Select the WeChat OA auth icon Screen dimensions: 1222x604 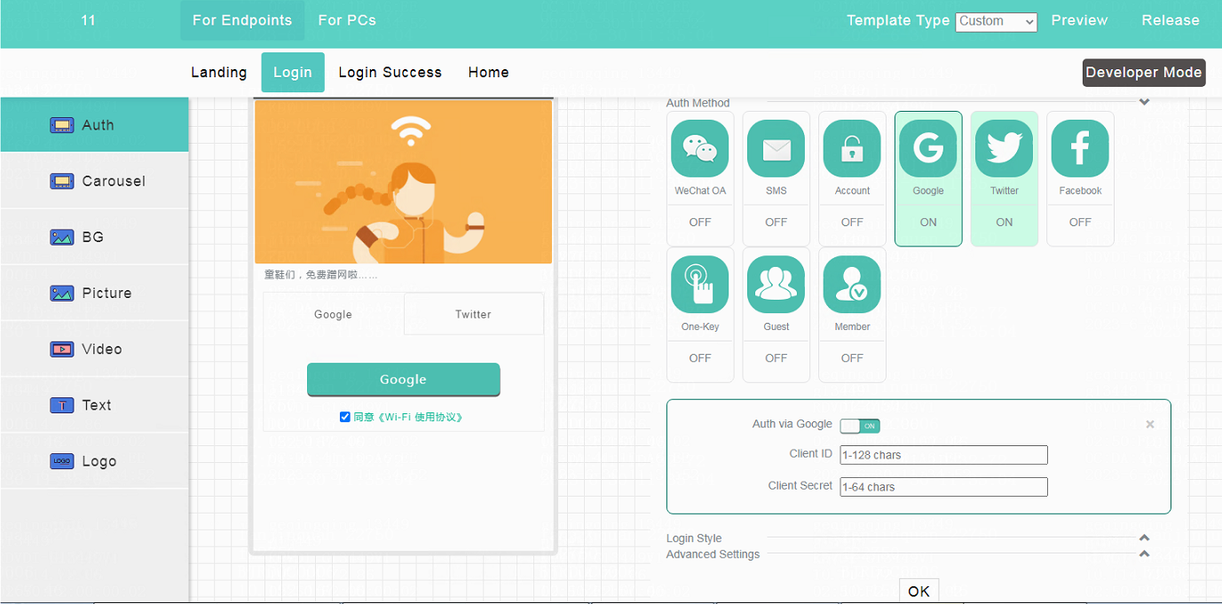coord(700,149)
